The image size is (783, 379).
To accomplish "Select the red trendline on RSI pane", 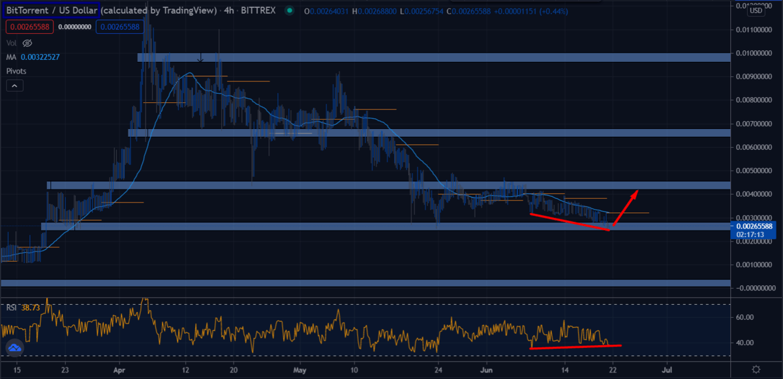I will tap(574, 346).
